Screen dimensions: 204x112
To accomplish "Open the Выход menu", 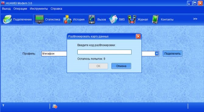I will 6,9.
